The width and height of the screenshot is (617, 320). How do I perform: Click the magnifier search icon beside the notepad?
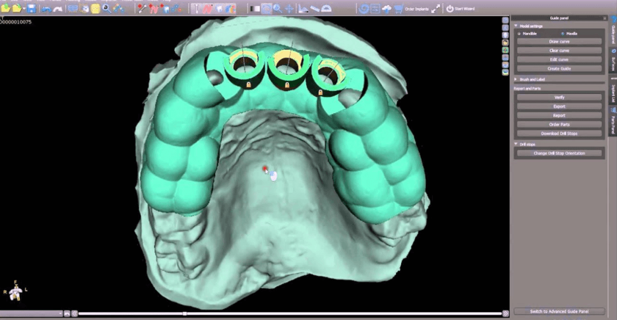point(106,8)
